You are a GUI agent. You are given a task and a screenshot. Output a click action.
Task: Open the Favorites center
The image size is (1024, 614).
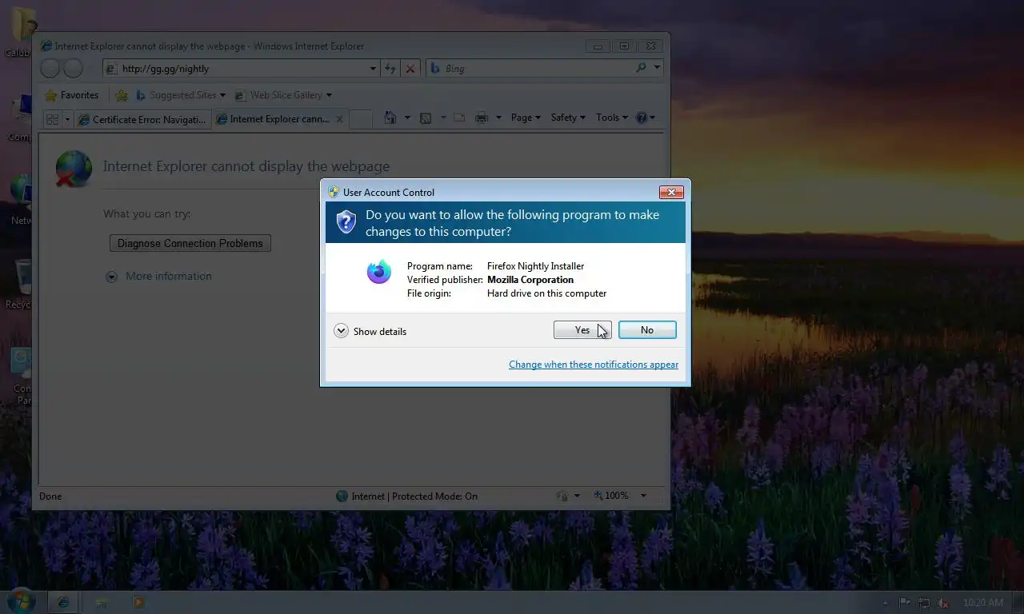[x=73, y=95]
